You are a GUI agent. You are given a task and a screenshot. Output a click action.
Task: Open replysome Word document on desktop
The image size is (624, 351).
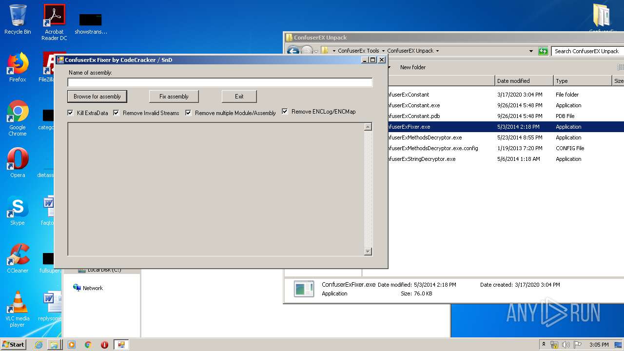[50, 307]
